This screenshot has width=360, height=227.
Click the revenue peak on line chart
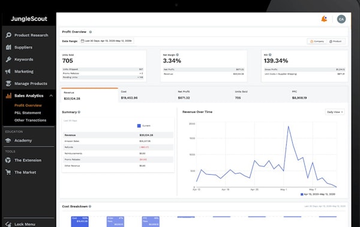(289, 126)
